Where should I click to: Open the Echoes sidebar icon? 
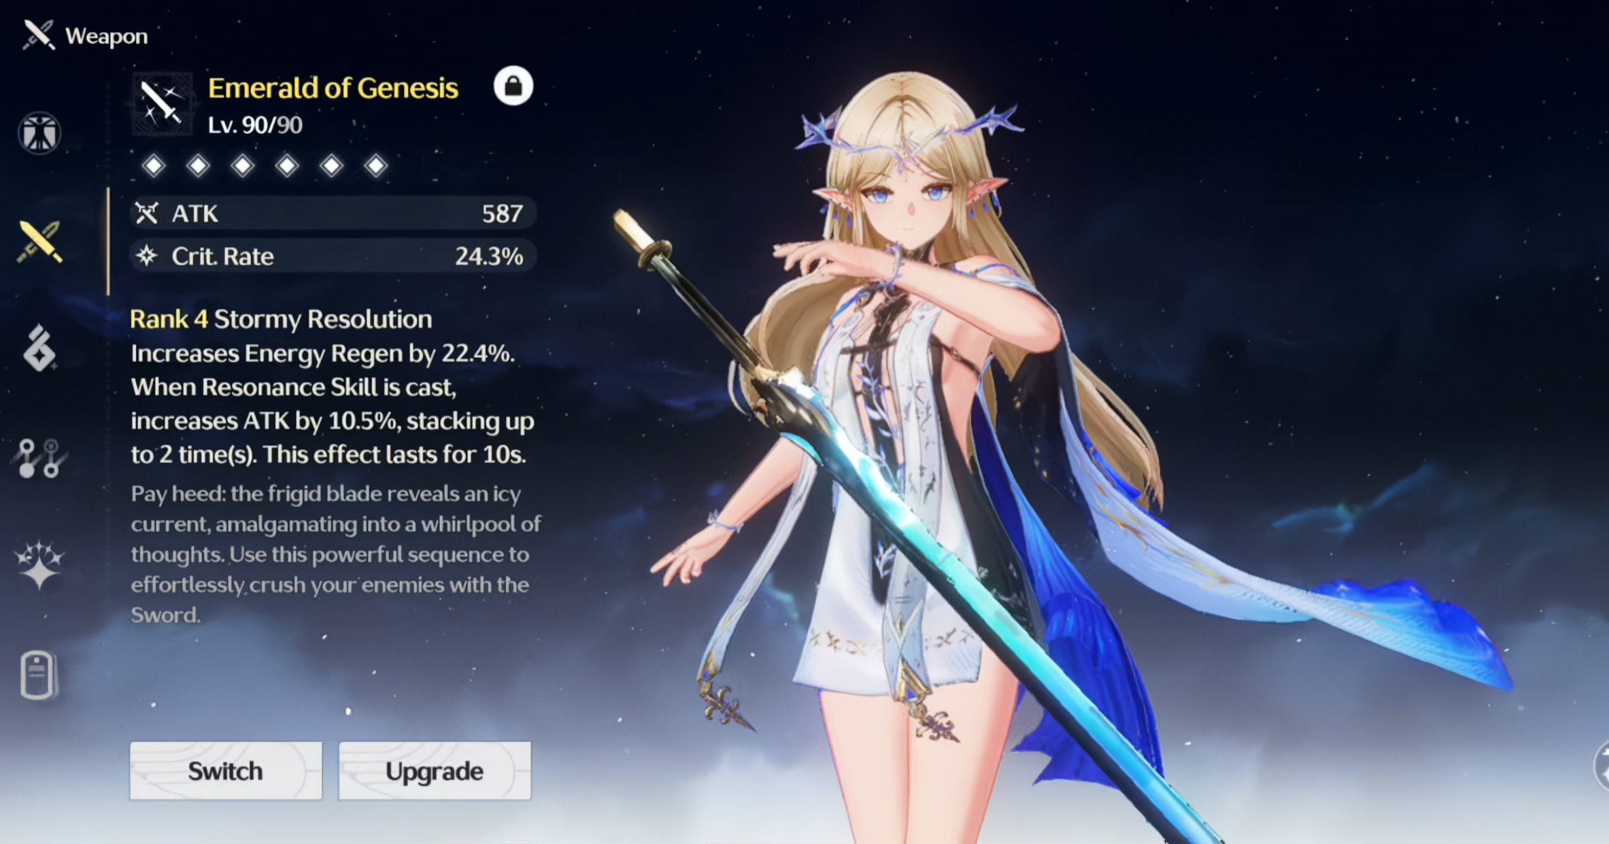coord(39,348)
